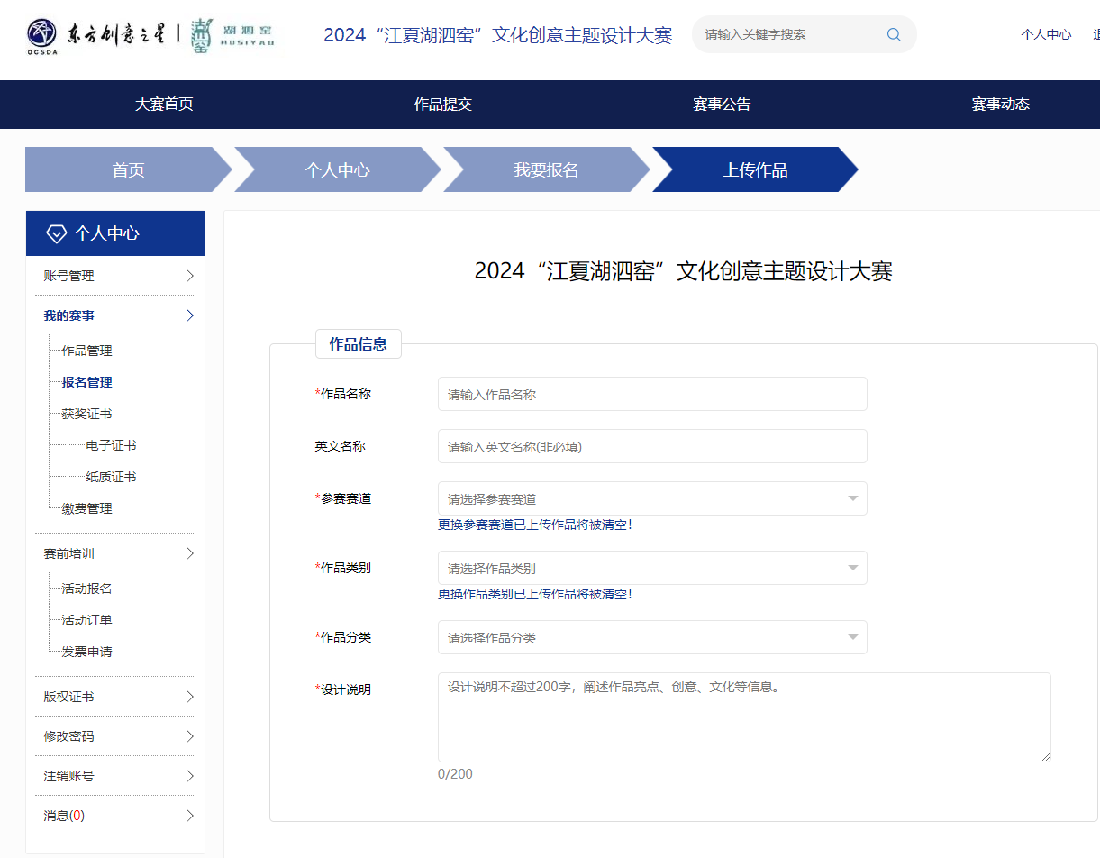Click the search magnifier icon
1100x858 pixels.
click(894, 34)
